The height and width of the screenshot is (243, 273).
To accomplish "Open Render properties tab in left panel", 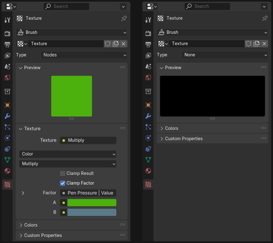I will [7, 33].
